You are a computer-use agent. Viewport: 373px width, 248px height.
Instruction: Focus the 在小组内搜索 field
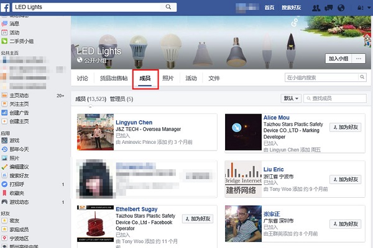tap(321, 77)
